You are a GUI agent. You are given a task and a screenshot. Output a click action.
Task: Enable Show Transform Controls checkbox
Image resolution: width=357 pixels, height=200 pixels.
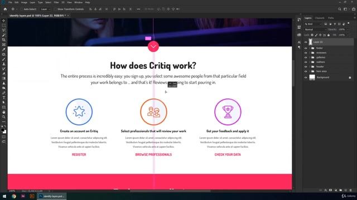tap(55, 9)
